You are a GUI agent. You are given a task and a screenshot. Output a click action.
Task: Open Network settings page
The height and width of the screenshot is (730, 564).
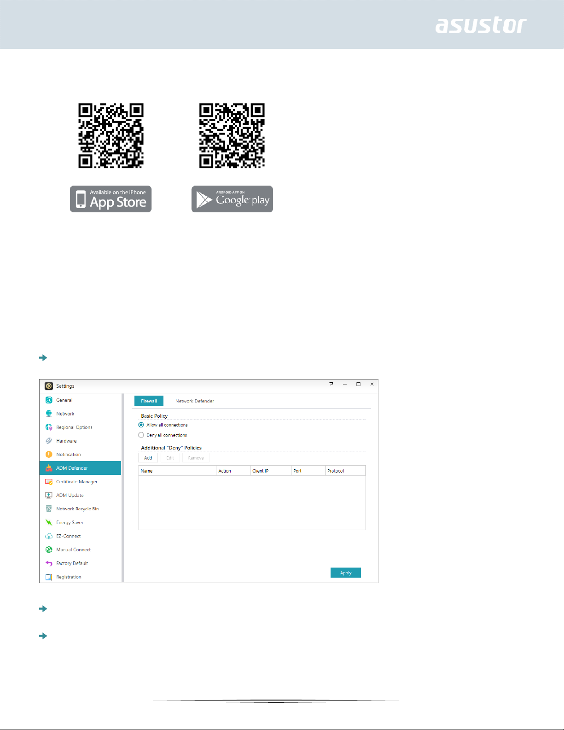pos(81,414)
